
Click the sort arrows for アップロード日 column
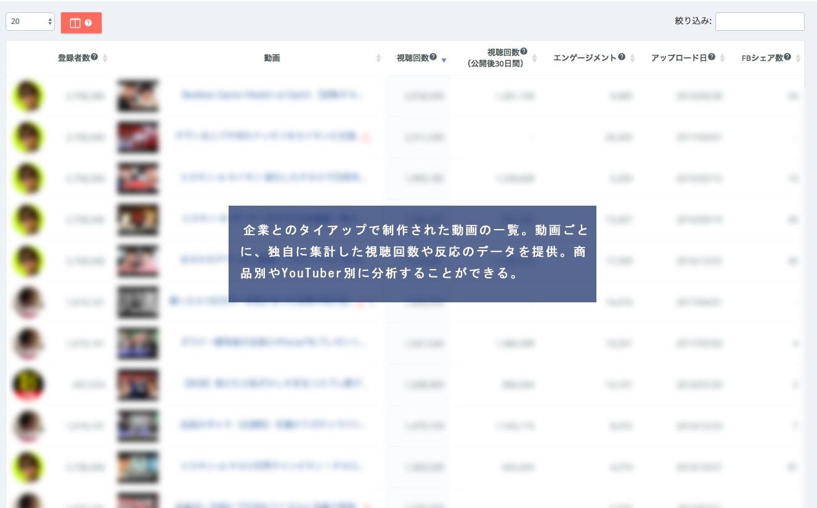(x=722, y=58)
